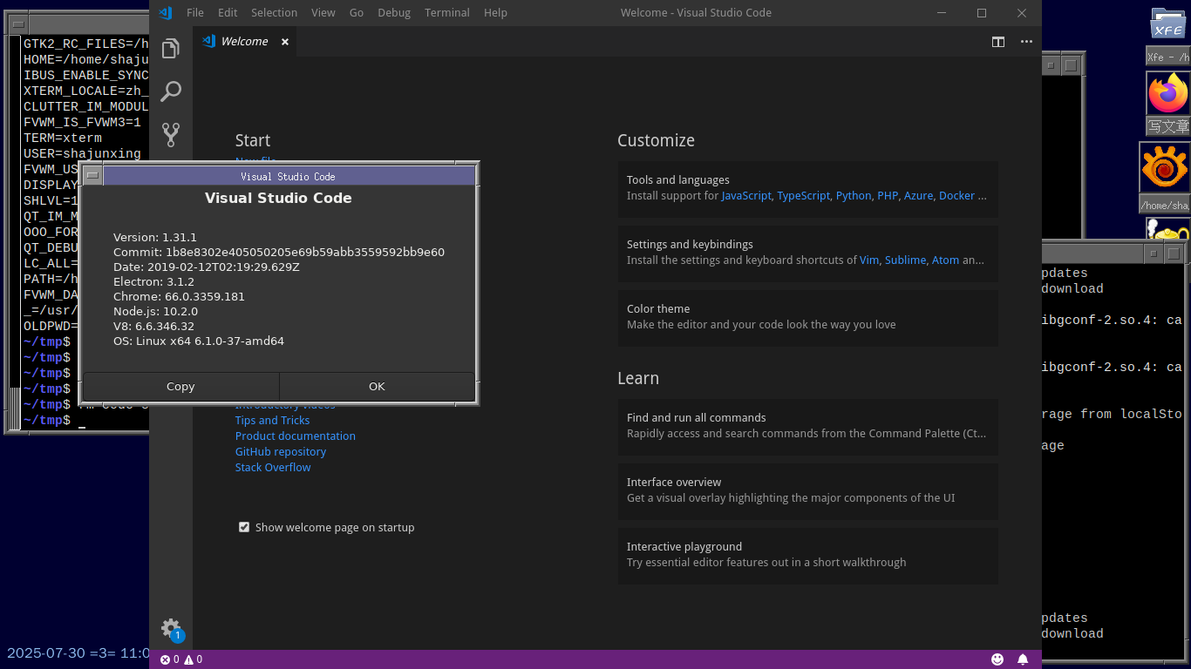Viewport: 1191px width, 669px height.
Task: Open the Explorer view in activity bar
Action: [x=171, y=48]
